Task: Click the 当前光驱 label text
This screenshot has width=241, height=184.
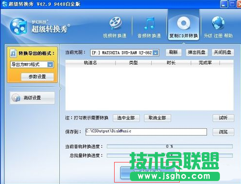Action: coord(75,52)
